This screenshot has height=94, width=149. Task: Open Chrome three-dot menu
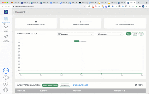(147, 6)
